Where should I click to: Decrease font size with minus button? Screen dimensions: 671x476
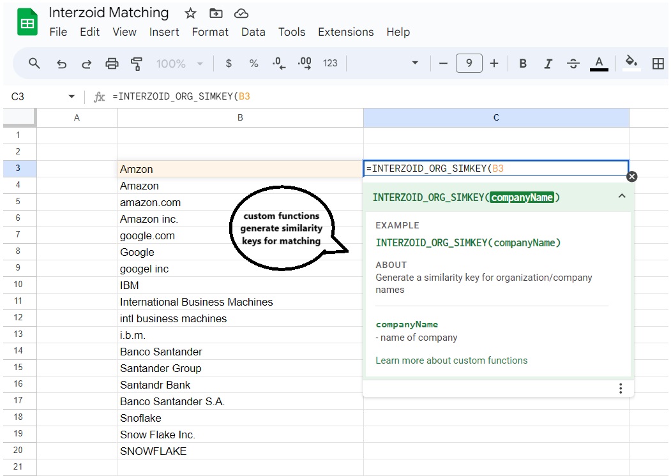click(443, 64)
